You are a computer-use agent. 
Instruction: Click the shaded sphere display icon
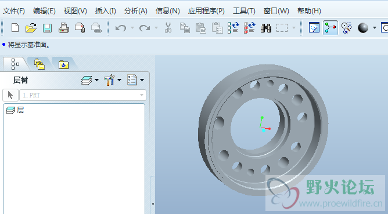(x=363, y=28)
